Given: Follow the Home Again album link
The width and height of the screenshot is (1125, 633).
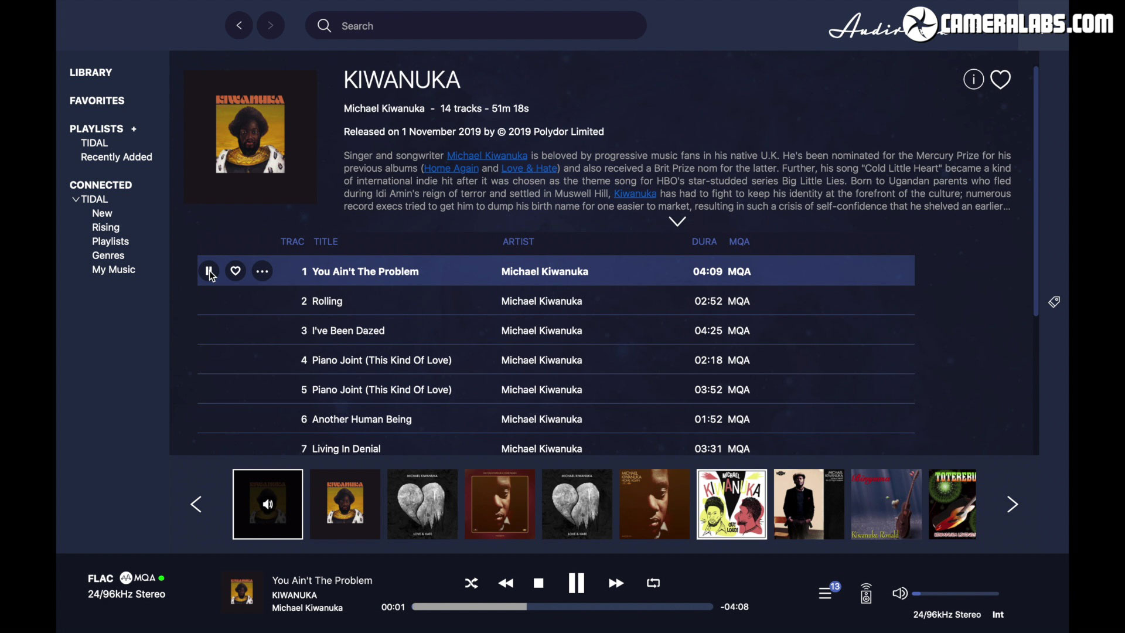Looking at the screenshot, I should point(451,168).
